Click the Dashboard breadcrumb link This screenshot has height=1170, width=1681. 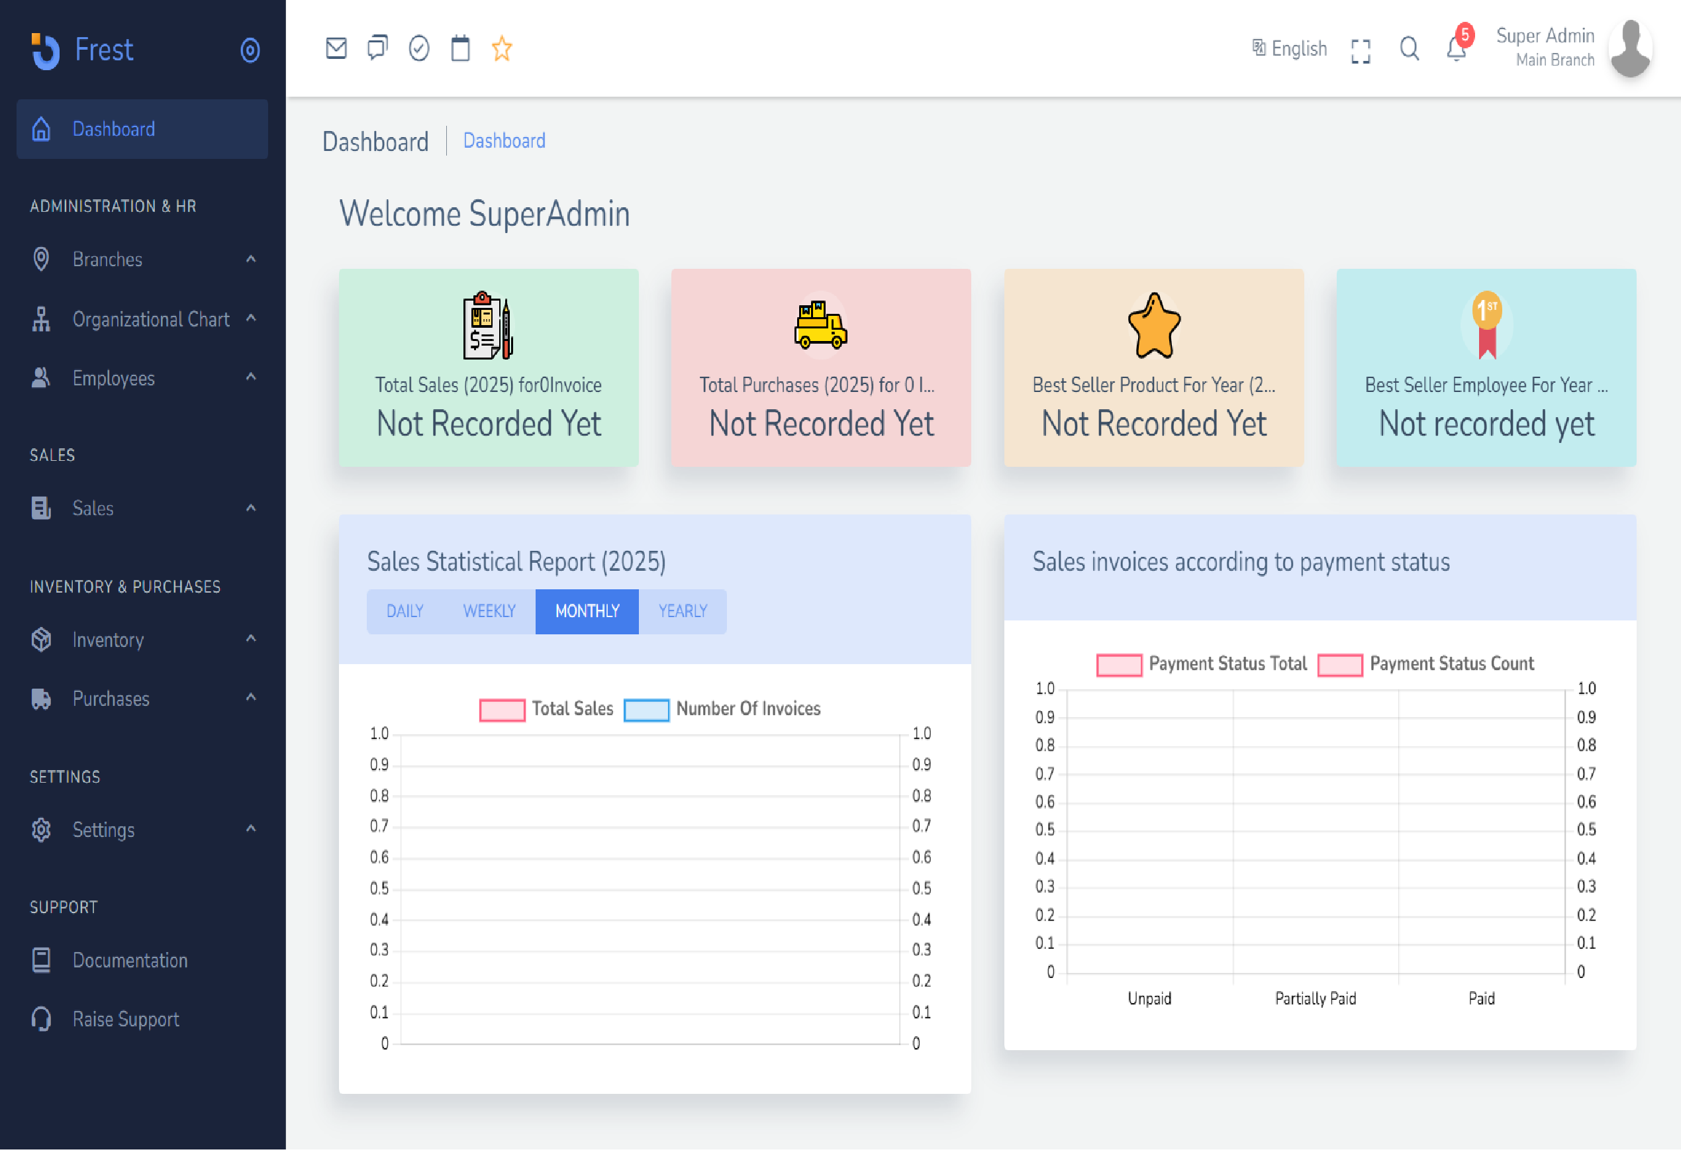(x=504, y=140)
